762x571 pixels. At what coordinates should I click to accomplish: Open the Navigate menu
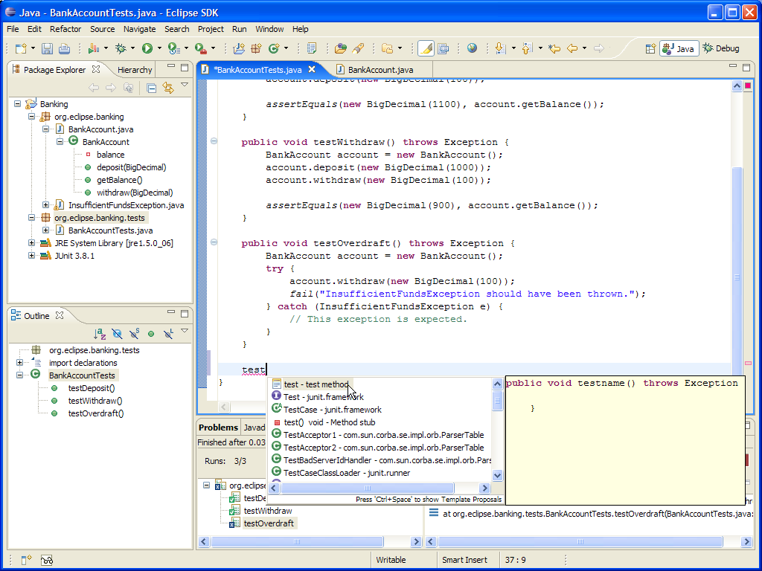click(x=139, y=29)
